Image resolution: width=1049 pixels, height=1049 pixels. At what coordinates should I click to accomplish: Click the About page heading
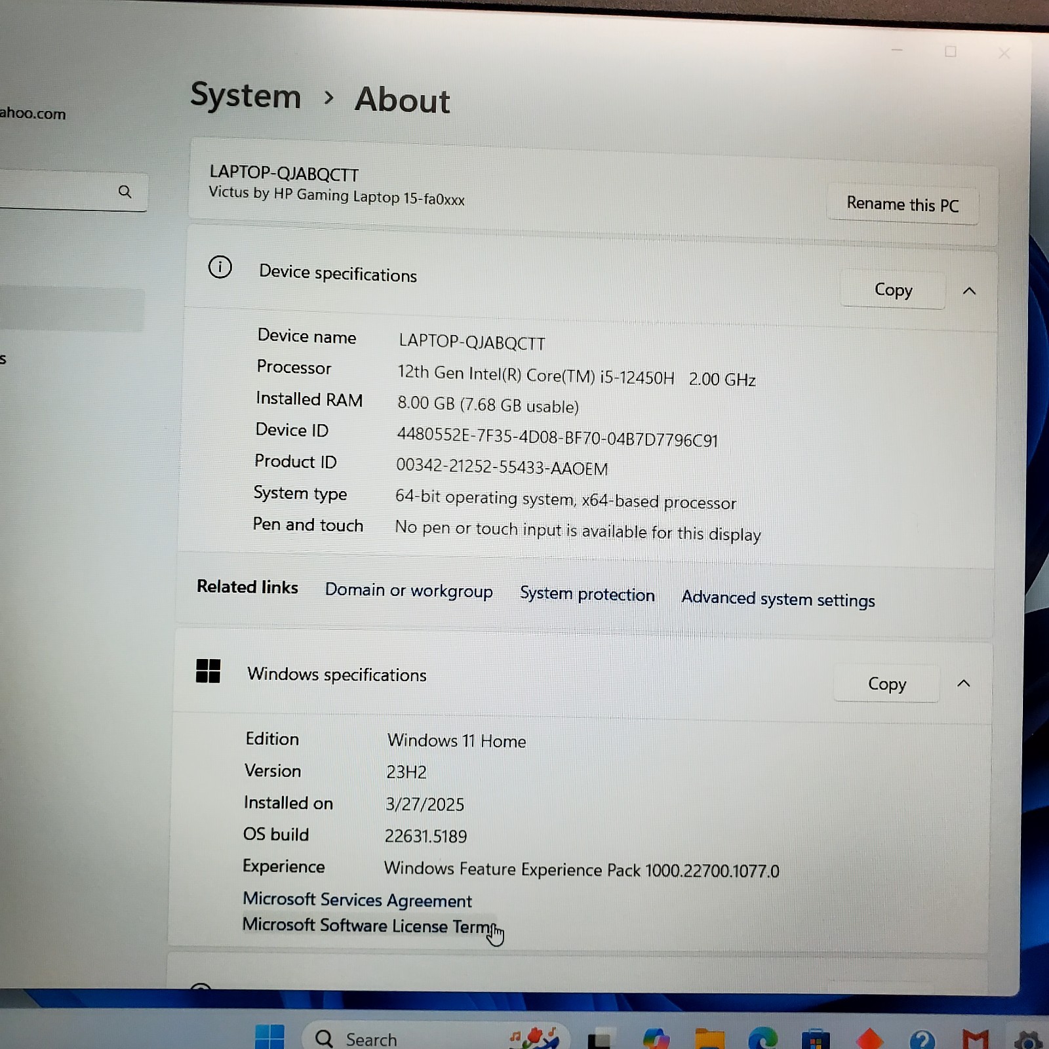click(x=402, y=100)
